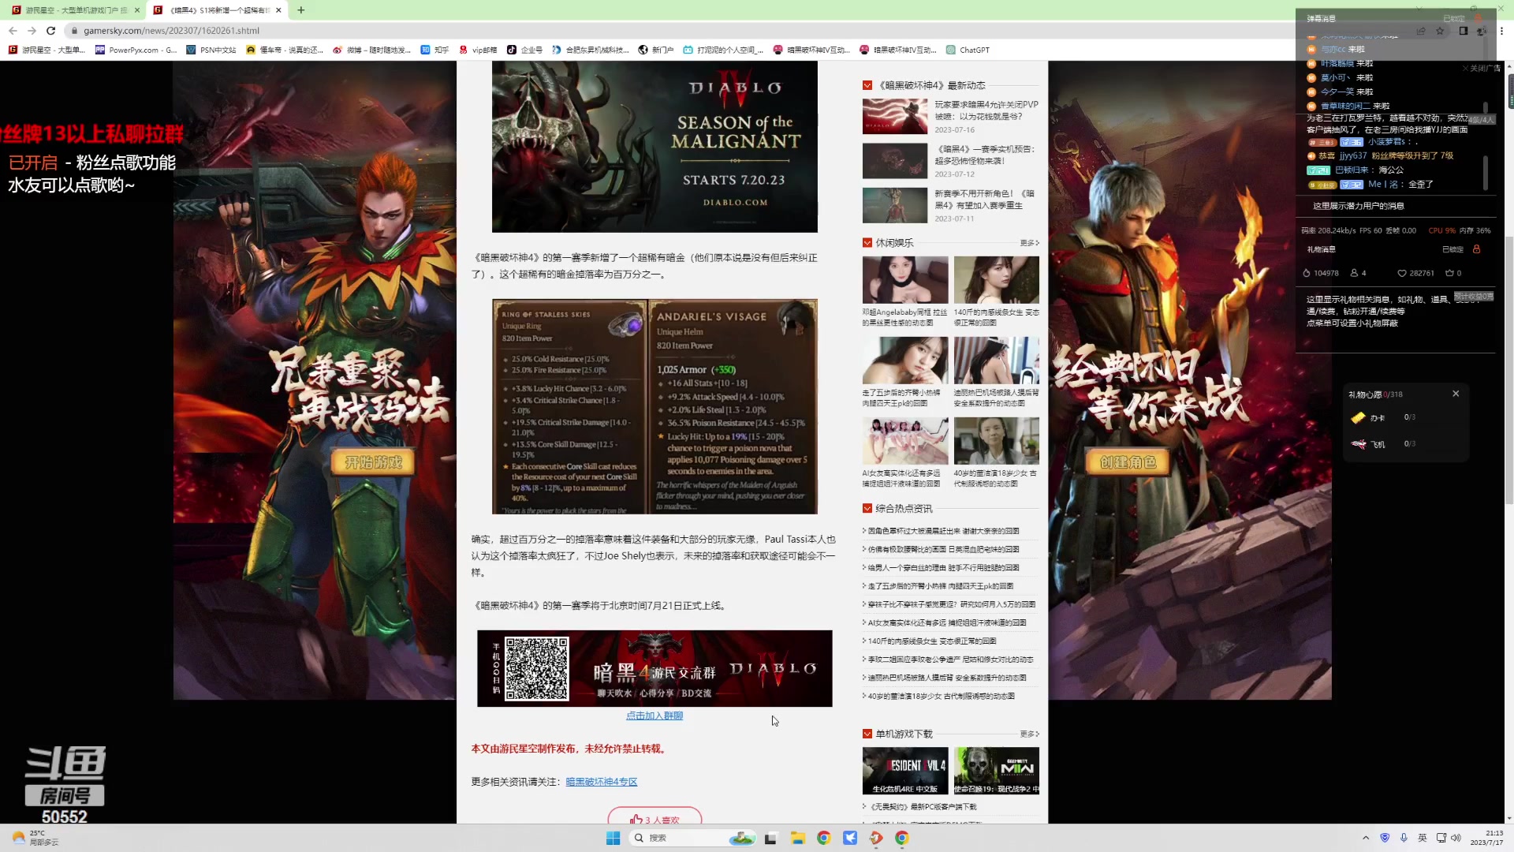Go forward in browser history
The image size is (1514, 852).
[x=32, y=31]
